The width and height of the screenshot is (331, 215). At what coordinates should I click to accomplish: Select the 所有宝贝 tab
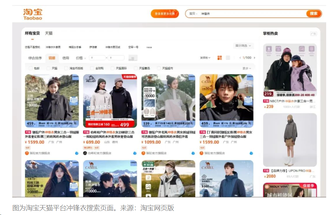point(32,33)
